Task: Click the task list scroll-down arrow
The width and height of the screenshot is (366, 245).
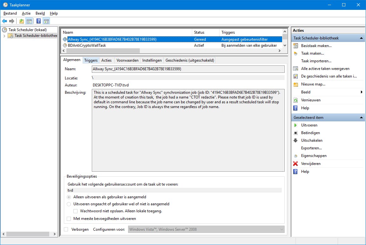Action: coord(285,45)
